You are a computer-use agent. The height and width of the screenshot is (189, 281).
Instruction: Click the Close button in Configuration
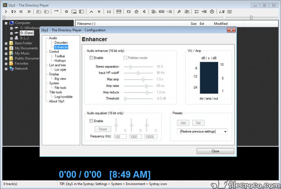(215, 151)
